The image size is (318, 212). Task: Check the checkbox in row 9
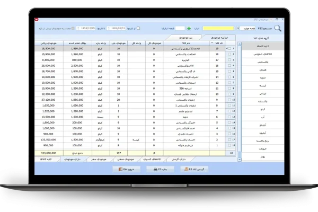point(229,94)
